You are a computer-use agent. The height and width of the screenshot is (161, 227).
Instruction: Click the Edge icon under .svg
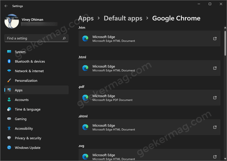[x=85, y=157]
